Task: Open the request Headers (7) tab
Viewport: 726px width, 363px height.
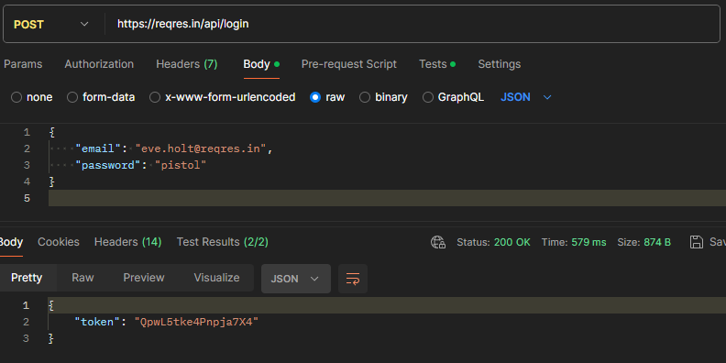Action: tap(187, 64)
